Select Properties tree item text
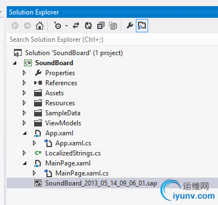 pyautogui.click(x=60, y=73)
